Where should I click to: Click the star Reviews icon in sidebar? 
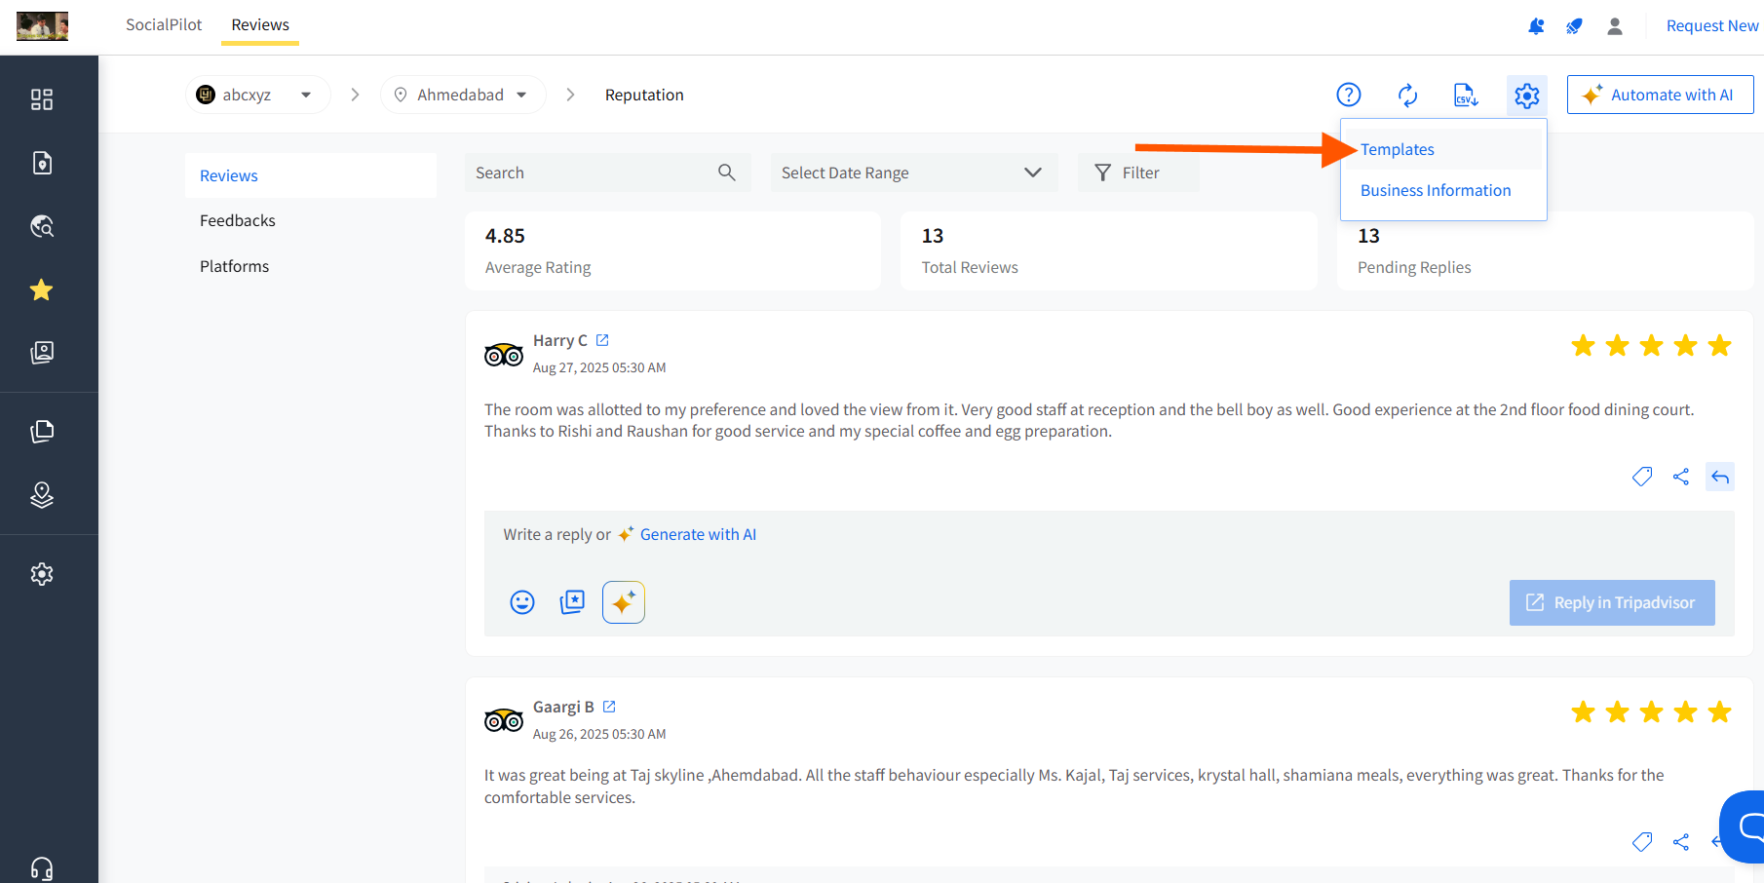pos(42,289)
